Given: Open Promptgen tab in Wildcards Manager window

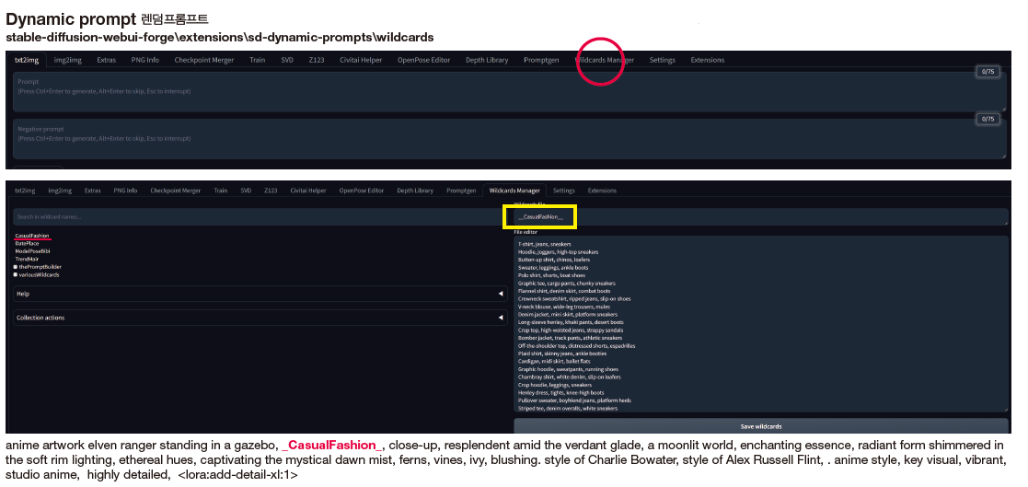Looking at the screenshot, I should point(461,191).
